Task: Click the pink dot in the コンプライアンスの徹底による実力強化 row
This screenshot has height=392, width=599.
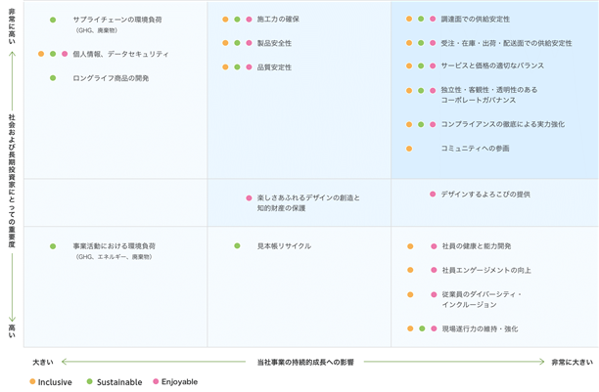Action: pyautogui.click(x=433, y=124)
